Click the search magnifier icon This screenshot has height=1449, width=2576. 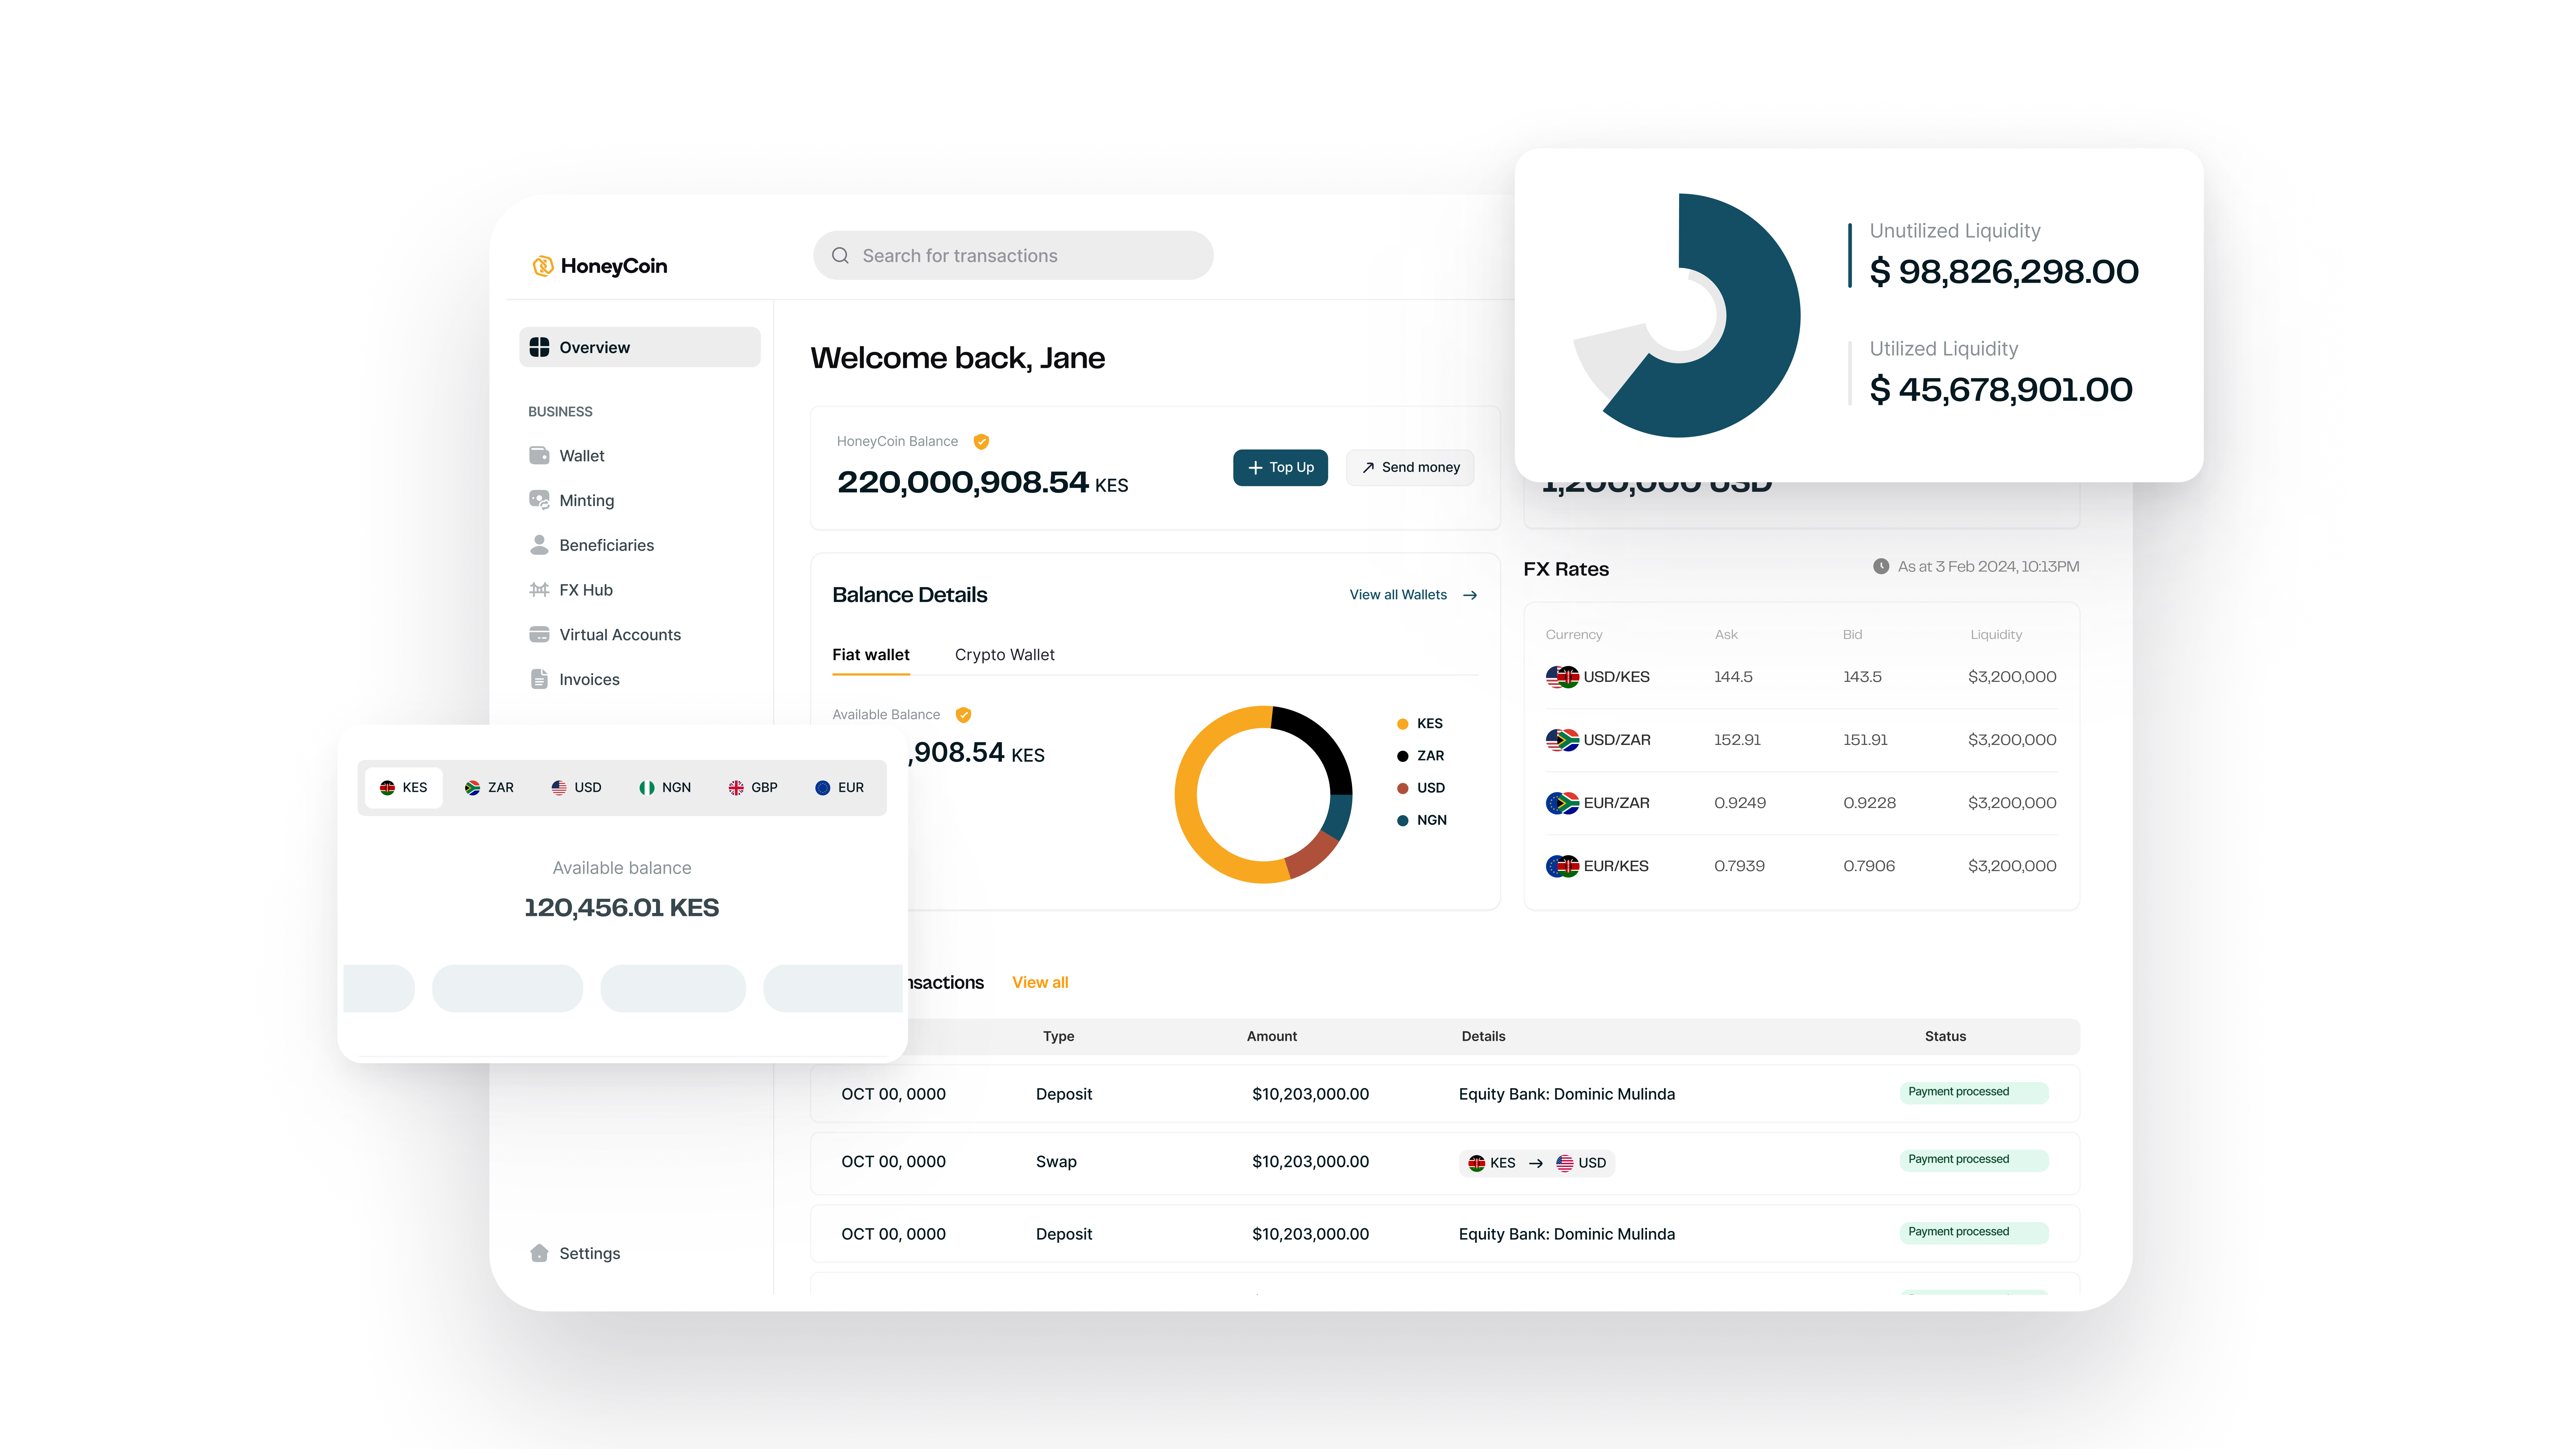(x=840, y=256)
